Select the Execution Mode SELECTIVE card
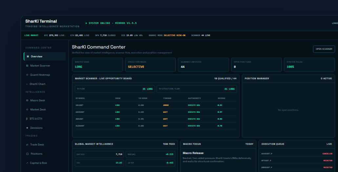Image resolution: width=338 pixels, height=172 pixels. pyautogui.click(x=151, y=65)
